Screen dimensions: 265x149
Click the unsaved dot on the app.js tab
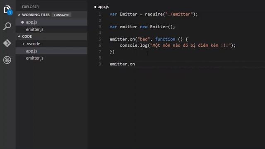(95, 7)
